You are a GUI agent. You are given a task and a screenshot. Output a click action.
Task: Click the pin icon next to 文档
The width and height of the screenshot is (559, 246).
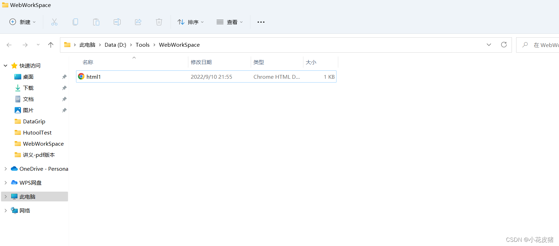[64, 99]
